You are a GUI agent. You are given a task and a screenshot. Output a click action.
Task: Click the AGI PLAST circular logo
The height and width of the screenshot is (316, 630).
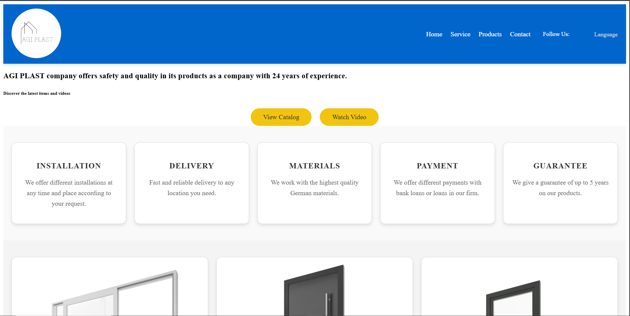(36, 33)
